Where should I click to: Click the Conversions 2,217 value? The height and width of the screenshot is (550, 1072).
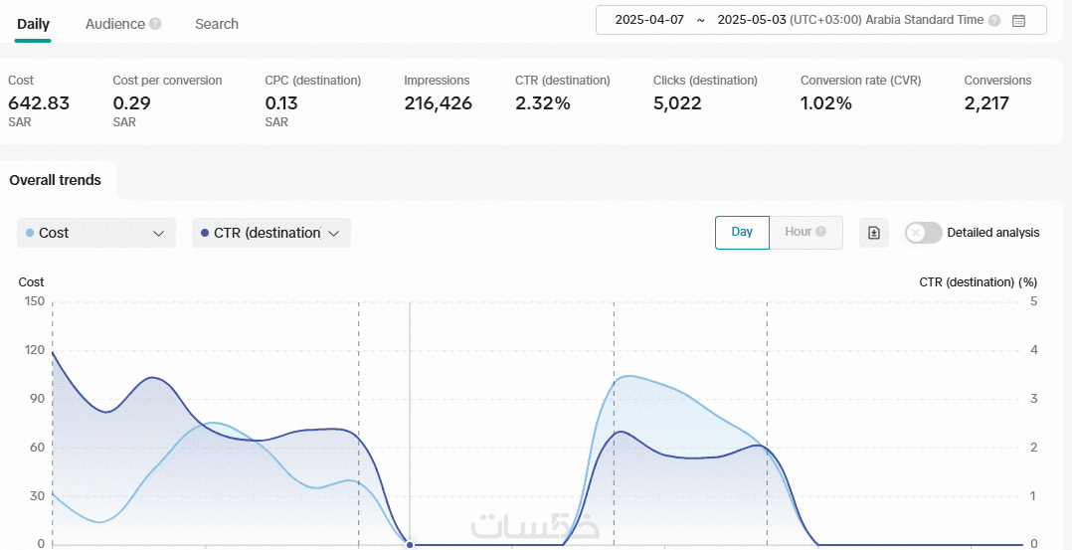pyautogui.click(x=986, y=103)
